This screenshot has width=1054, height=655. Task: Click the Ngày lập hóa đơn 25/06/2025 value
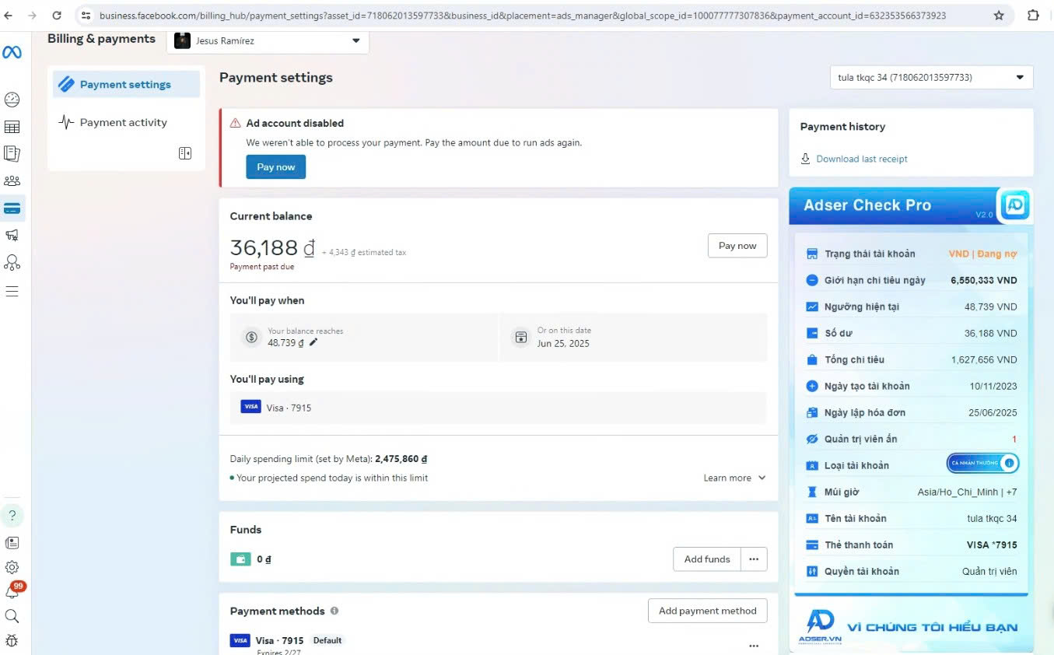click(x=993, y=412)
